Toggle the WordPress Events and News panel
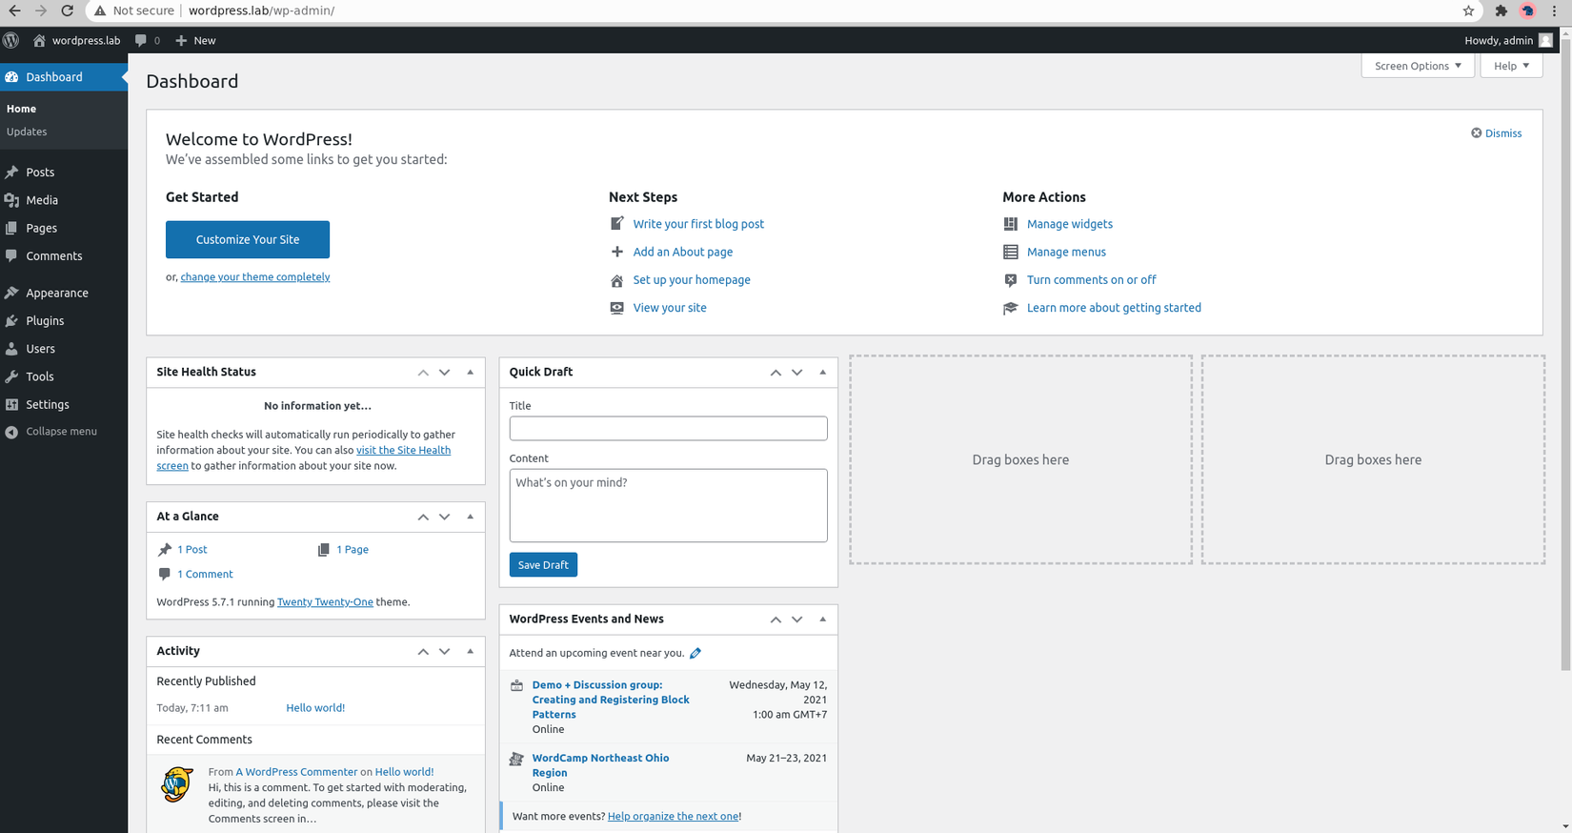Viewport: 1572px width, 833px height. (822, 620)
